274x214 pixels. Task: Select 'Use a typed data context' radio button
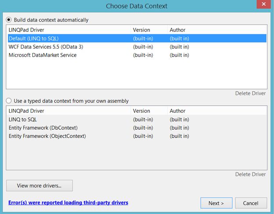pos(9,101)
